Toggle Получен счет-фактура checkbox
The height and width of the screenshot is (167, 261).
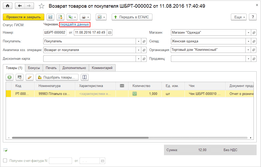click(x=5, y=161)
